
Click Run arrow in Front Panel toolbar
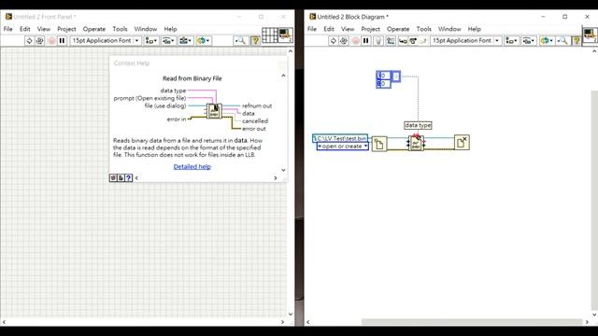pos(29,40)
